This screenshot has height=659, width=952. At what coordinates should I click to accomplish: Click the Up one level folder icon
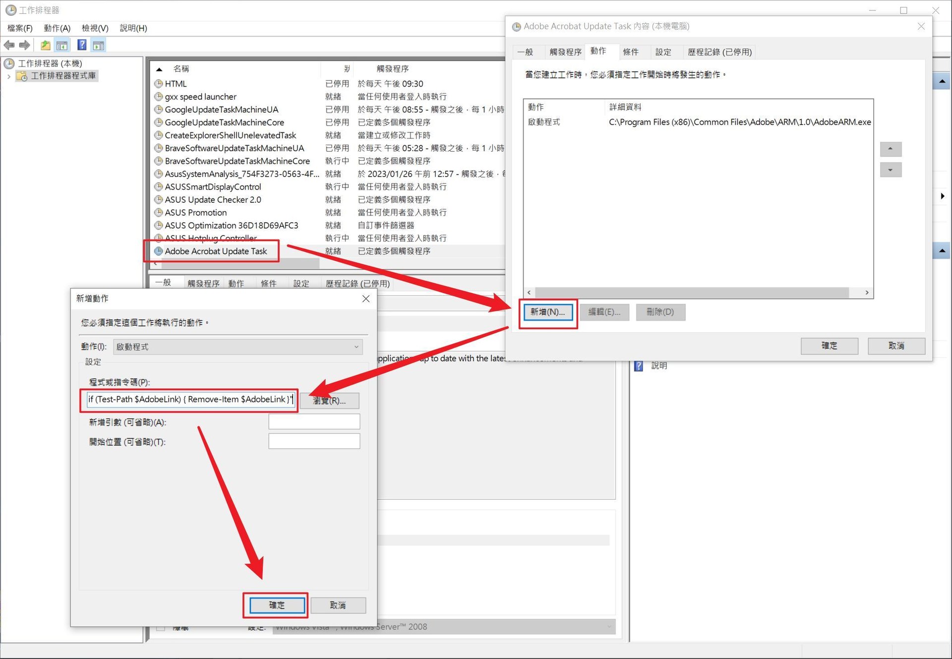pos(46,45)
